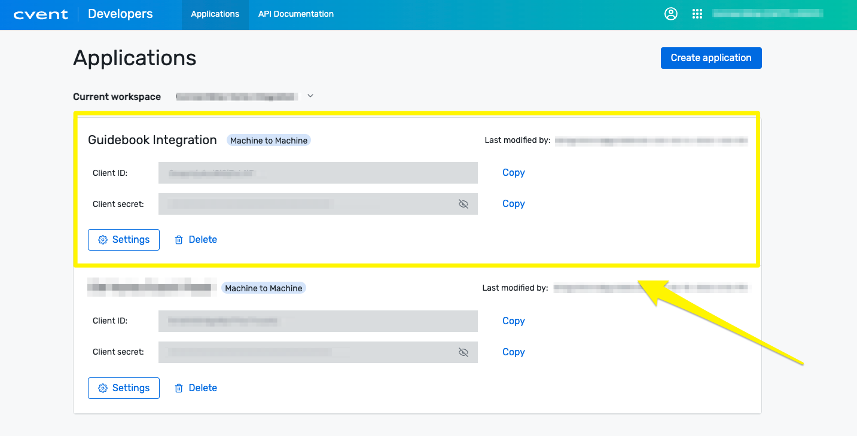Open the app switcher grid icon
This screenshot has width=857, height=436.
click(697, 14)
